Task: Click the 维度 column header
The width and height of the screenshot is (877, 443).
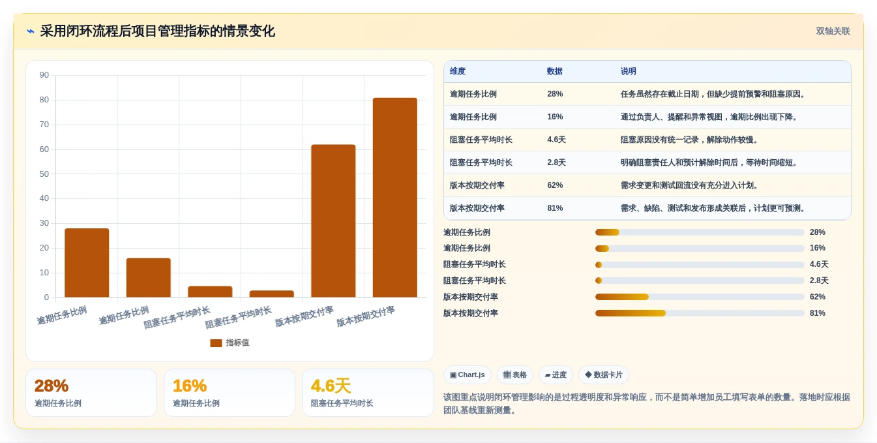Action: pyautogui.click(x=458, y=72)
